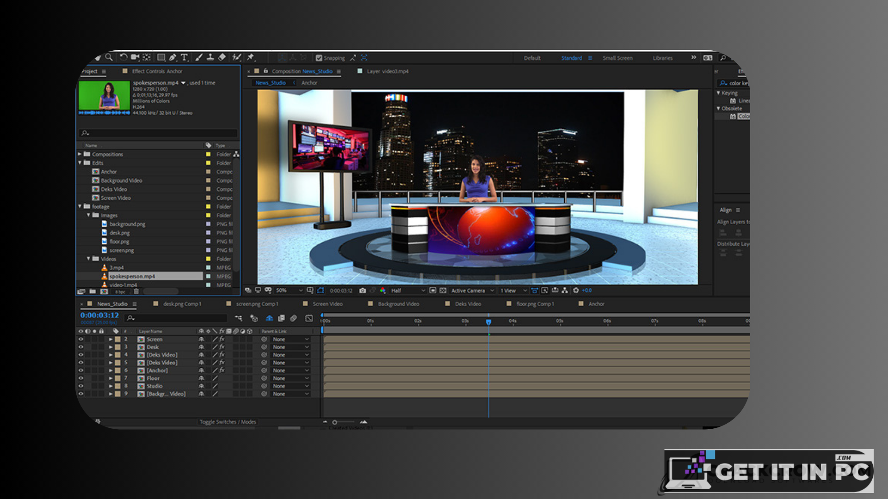Select the Rotation tool
The width and height of the screenshot is (888, 499).
click(123, 57)
